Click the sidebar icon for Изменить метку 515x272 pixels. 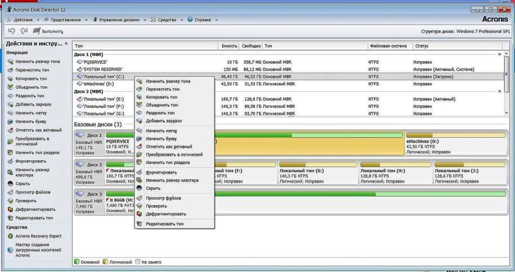10,113
